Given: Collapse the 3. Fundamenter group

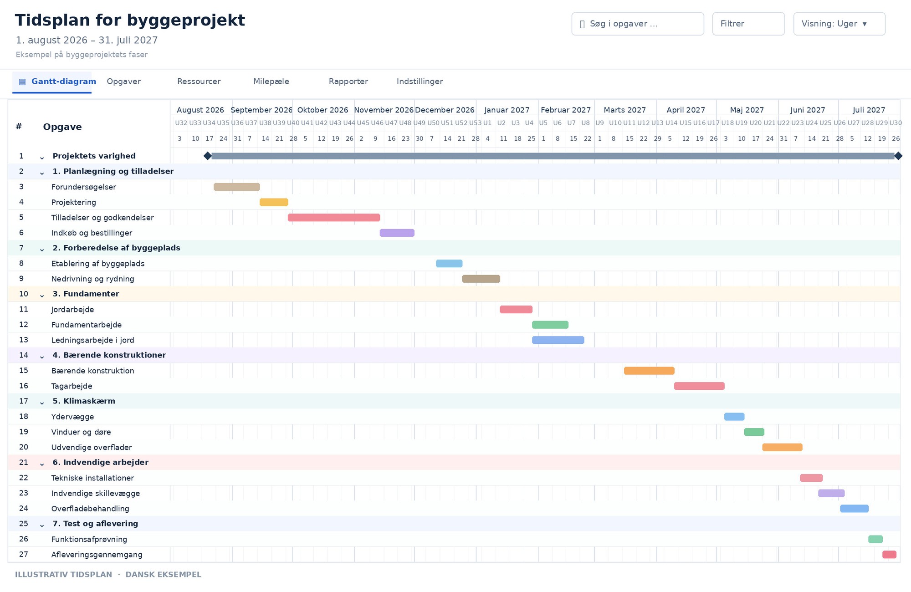Looking at the screenshot, I should pyautogui.click(x=42, y=295).
